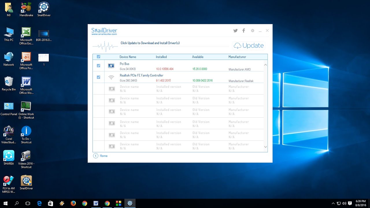The image size is (370, 208).
Task: Open Videos 2016 shortcut
Action: pos(26,159)
